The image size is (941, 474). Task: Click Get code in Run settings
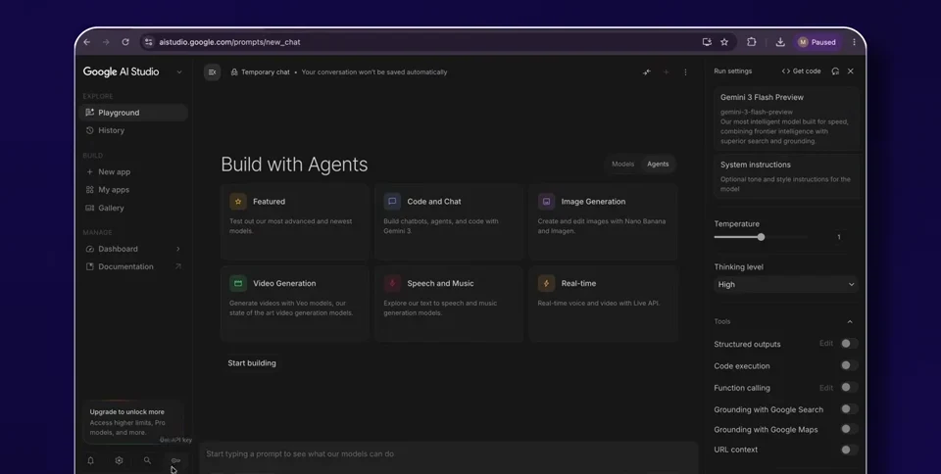tap(801, 71)
